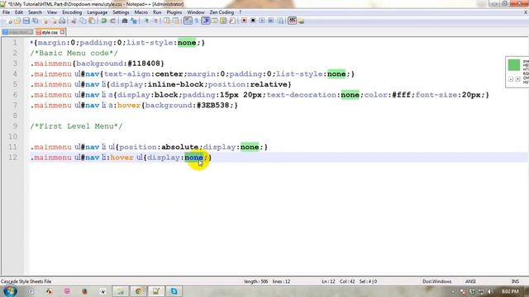Cut selection with the scissors icon
This screenshot has width=529, height=297.
point(74,21)
